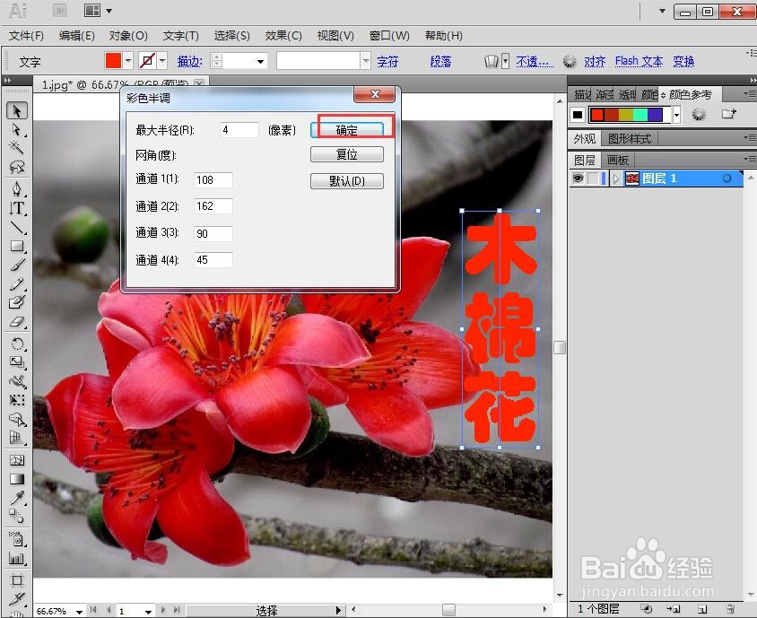Choose the Eraser tool
The width and height of the screenshot is (757, 618).
tap(17, 322)
